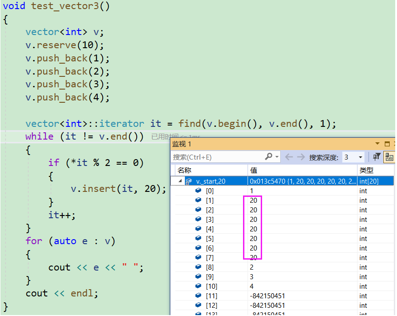Toggle the Tab format icon in Watch toolbar

(x=389, y=157)
